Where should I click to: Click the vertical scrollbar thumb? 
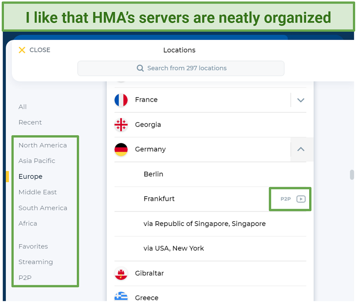point(352,175)
